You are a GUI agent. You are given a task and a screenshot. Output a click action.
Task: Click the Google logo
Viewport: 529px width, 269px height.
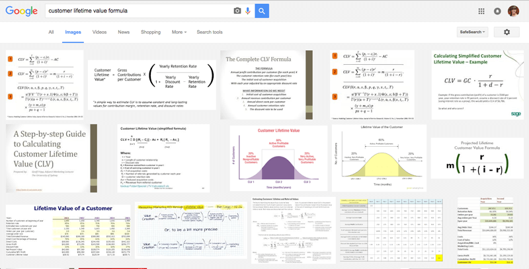tap(21, 11)
